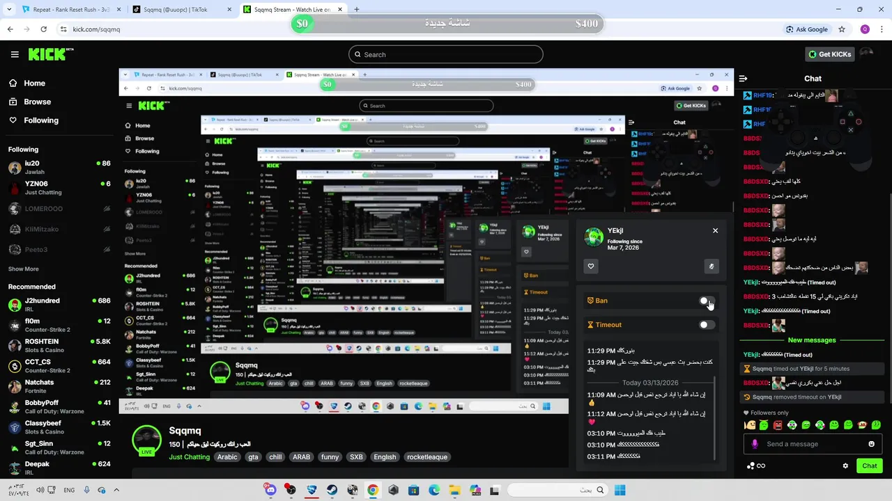Toggle the Timeout switch for YEkjl
Image resolution: width=892 pixels, height=501 pixels.
[x=707, y=325]
